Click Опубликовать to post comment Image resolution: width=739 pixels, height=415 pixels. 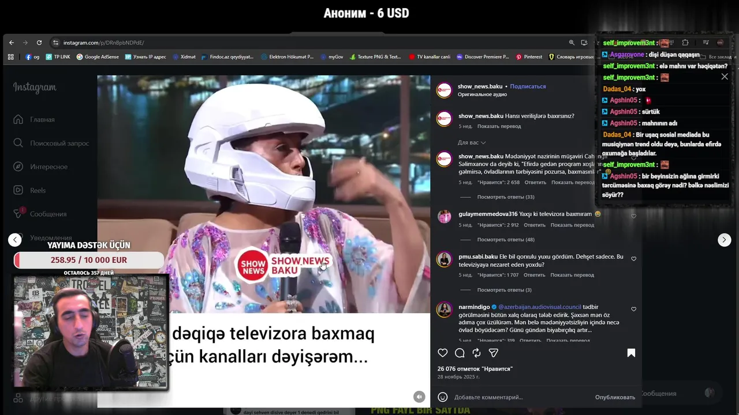click(x=615, y=397)
